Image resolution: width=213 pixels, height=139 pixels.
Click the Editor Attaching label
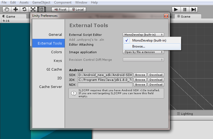(81, 45)
